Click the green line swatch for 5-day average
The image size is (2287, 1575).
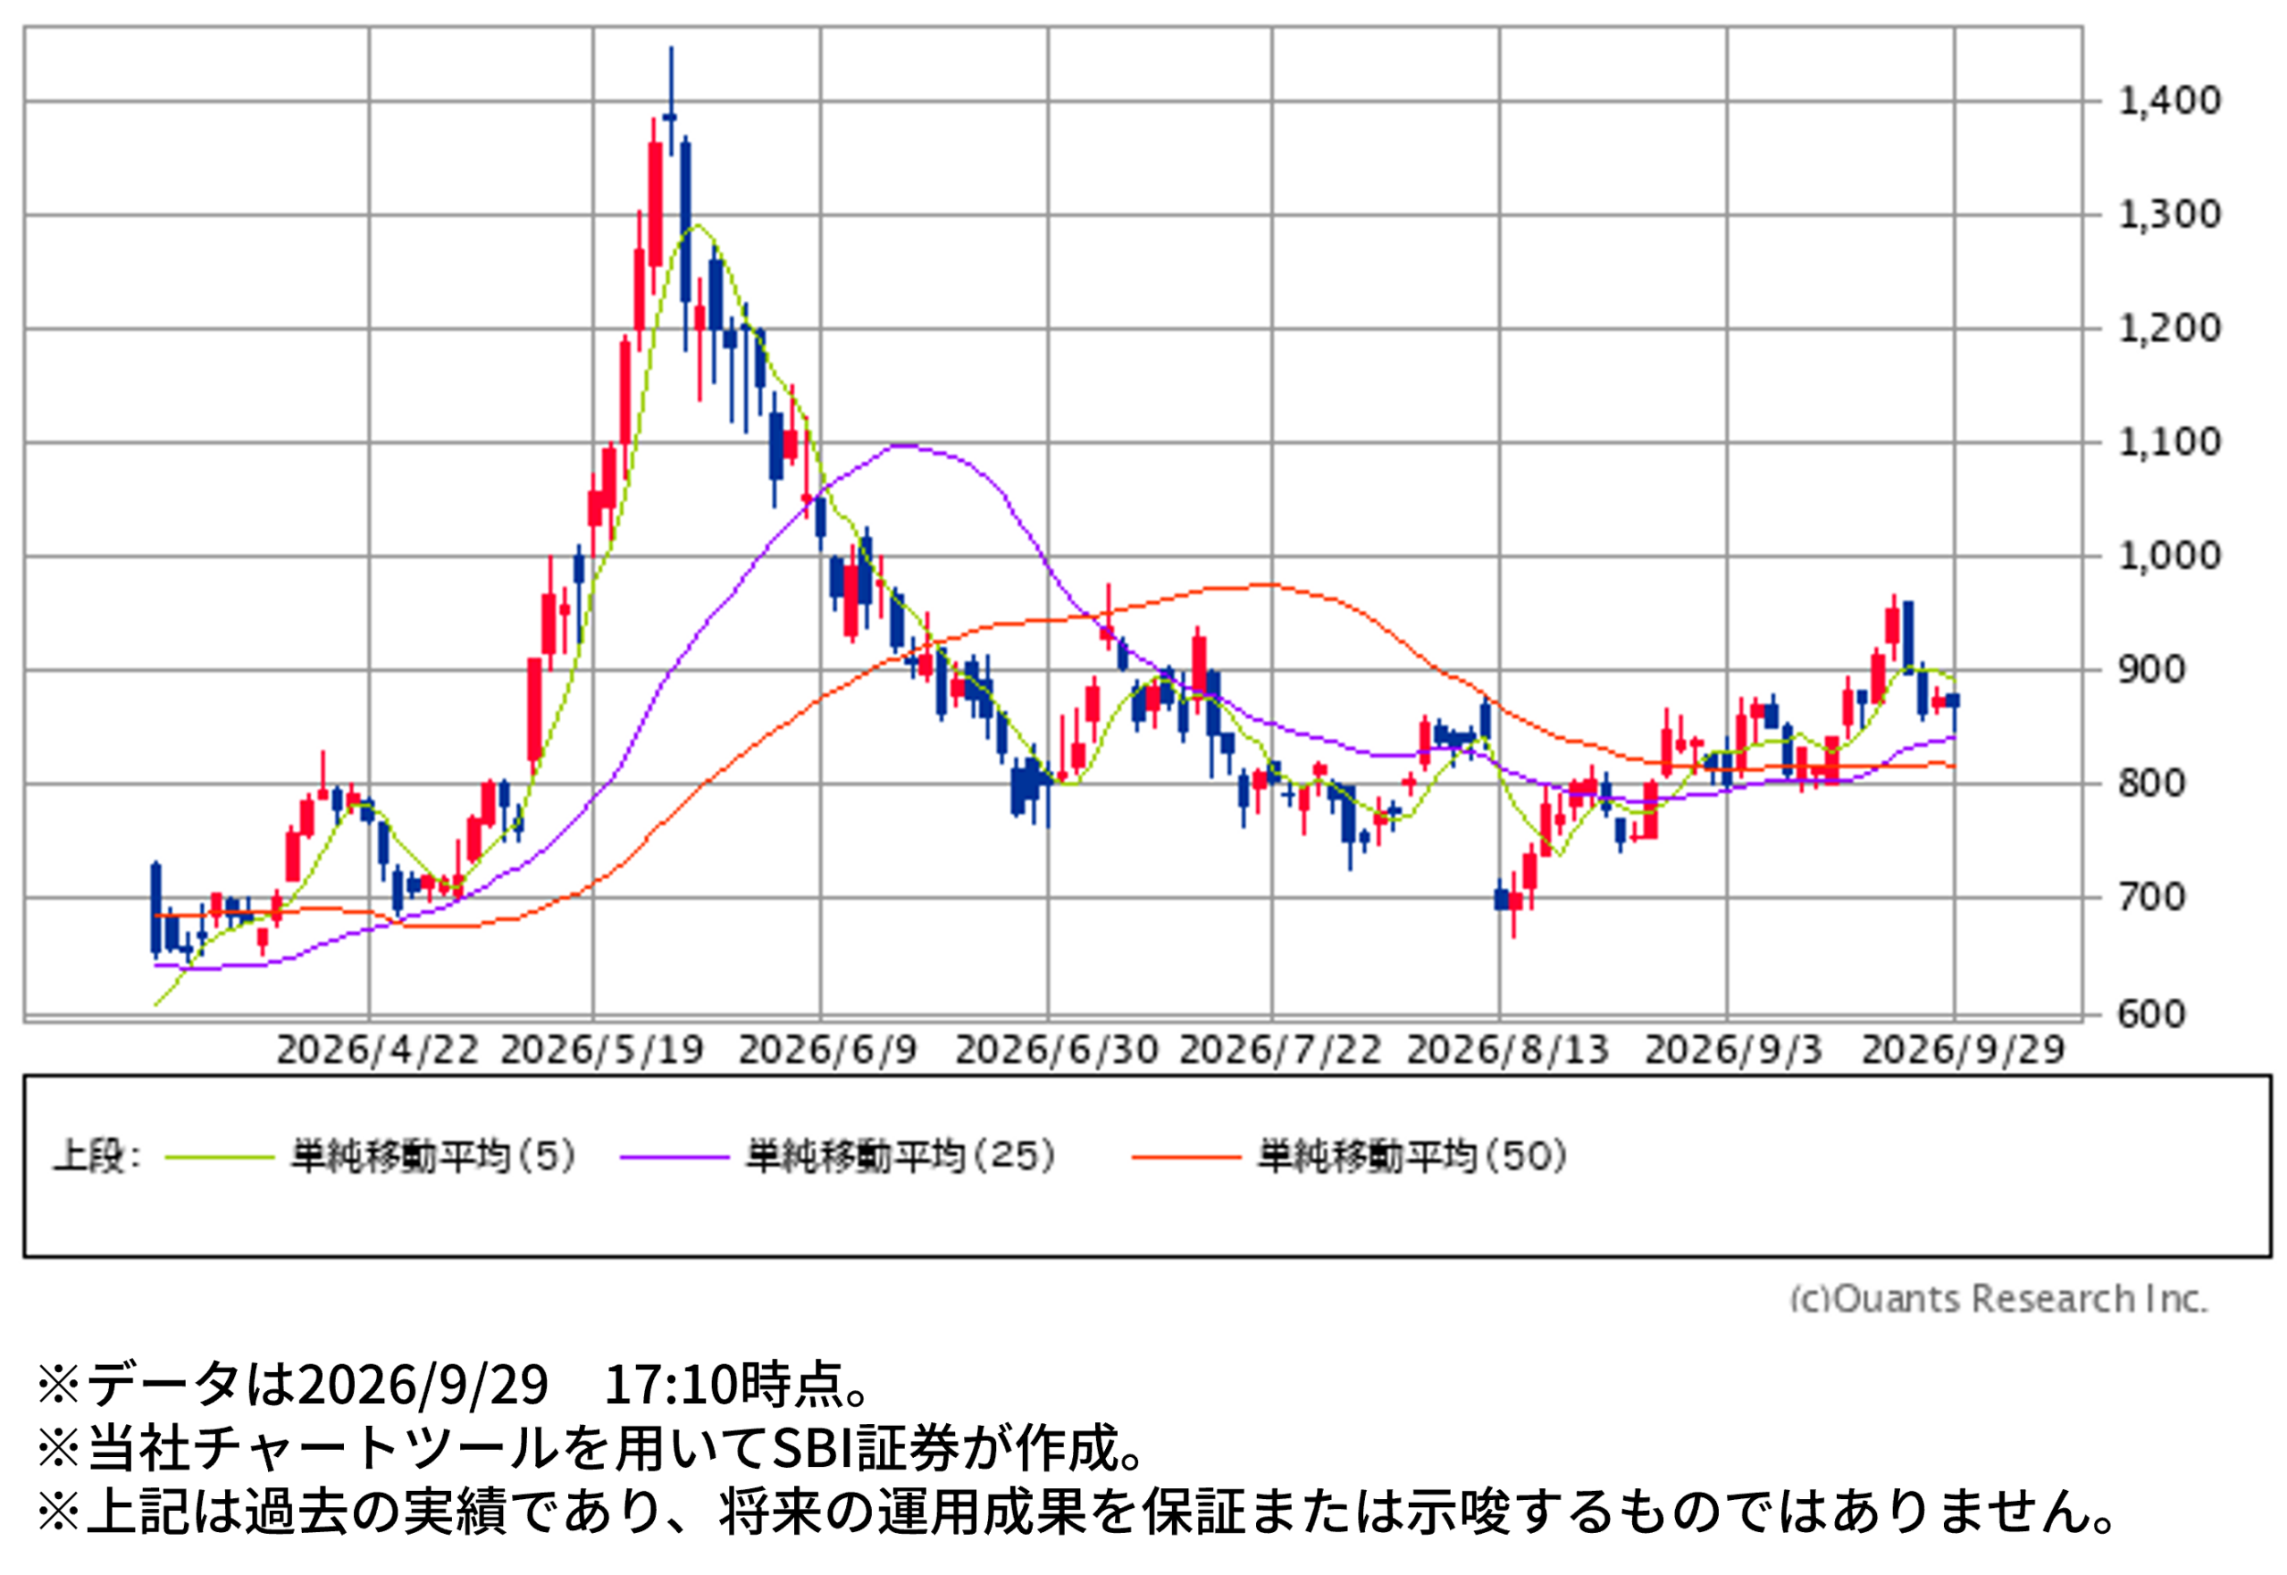219,1158
